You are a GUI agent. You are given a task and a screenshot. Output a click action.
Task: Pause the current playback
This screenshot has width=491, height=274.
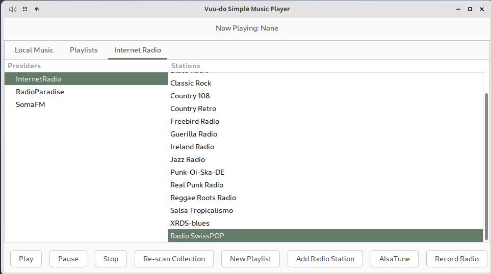[68, 259]
